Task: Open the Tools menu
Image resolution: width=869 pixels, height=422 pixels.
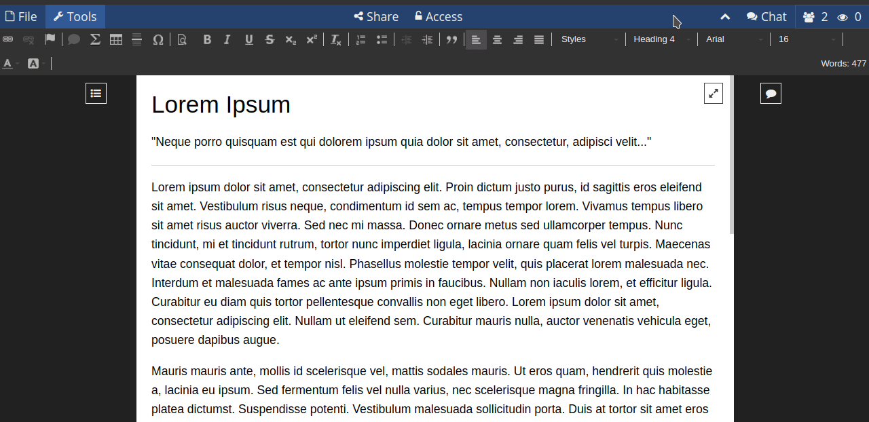Action: pos(75,16)
